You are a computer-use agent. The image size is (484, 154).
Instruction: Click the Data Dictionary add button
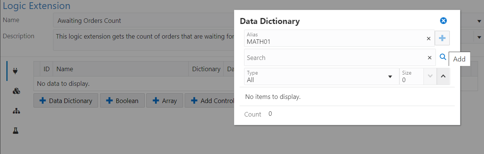66,101
